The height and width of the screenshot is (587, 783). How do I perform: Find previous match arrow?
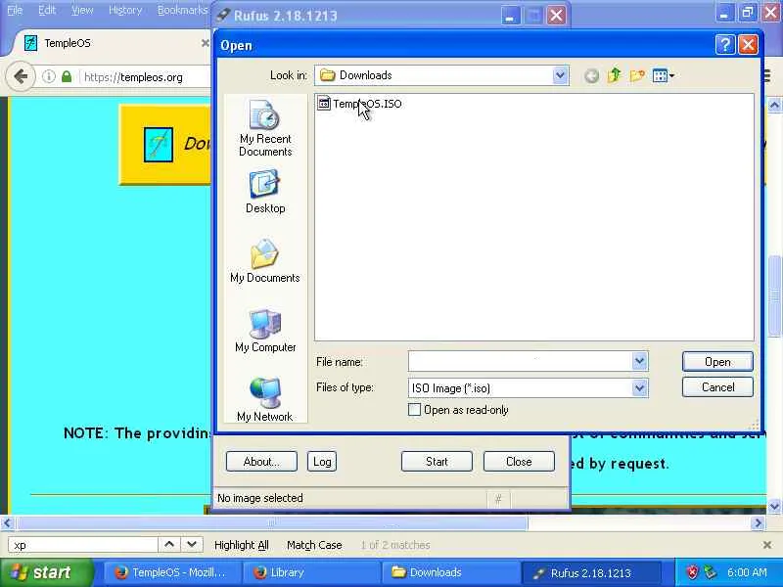(x=169, y=545)
